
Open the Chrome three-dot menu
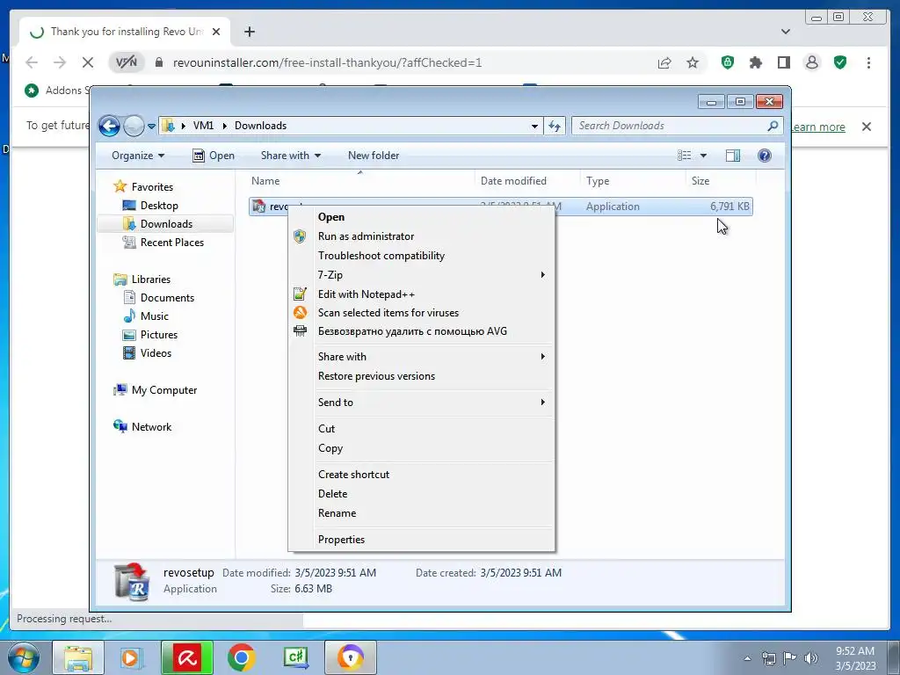tap(868, 62)
